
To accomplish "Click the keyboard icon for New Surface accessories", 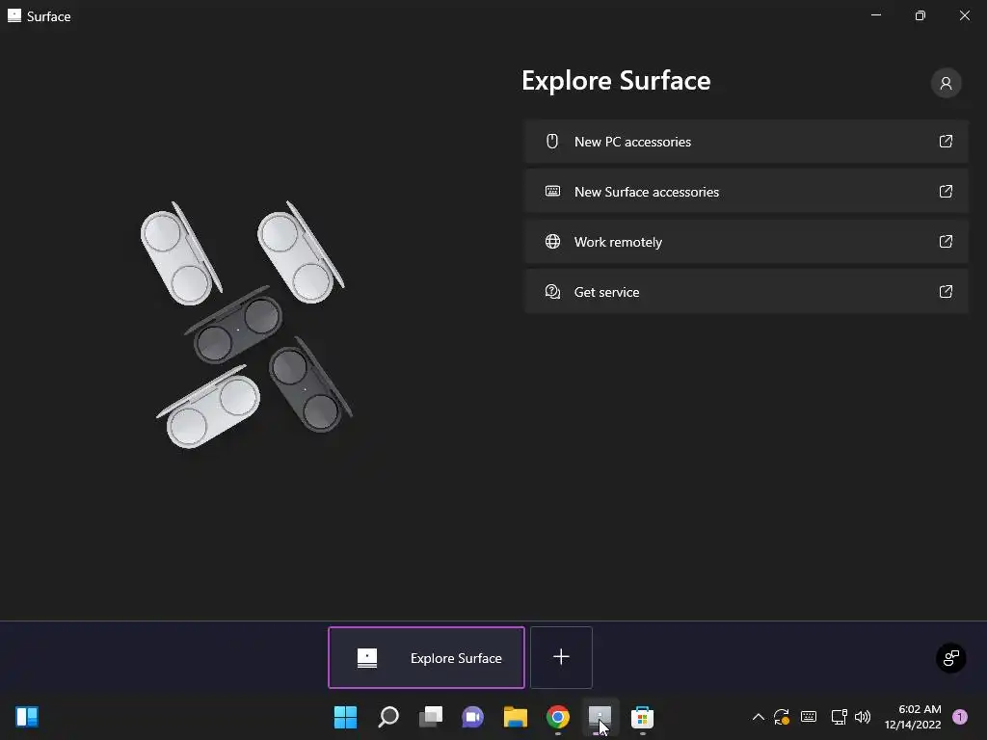I will [552, 192].
